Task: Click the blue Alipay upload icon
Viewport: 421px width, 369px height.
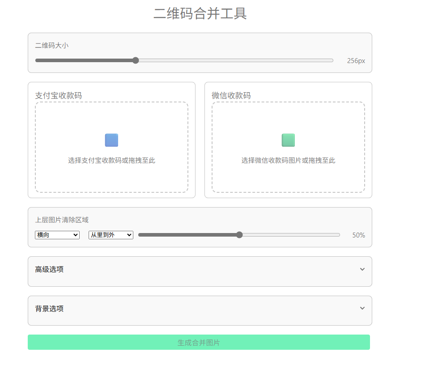Action: pos(111,140)
